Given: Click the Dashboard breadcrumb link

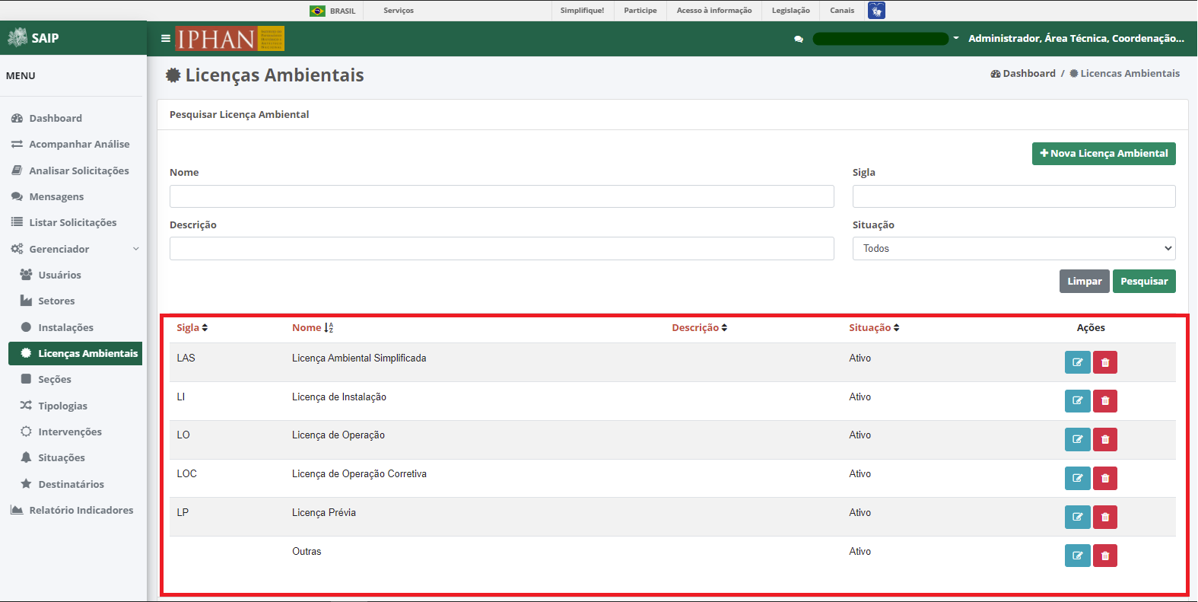Looking at the screenshot, I should pos(1023,74).
